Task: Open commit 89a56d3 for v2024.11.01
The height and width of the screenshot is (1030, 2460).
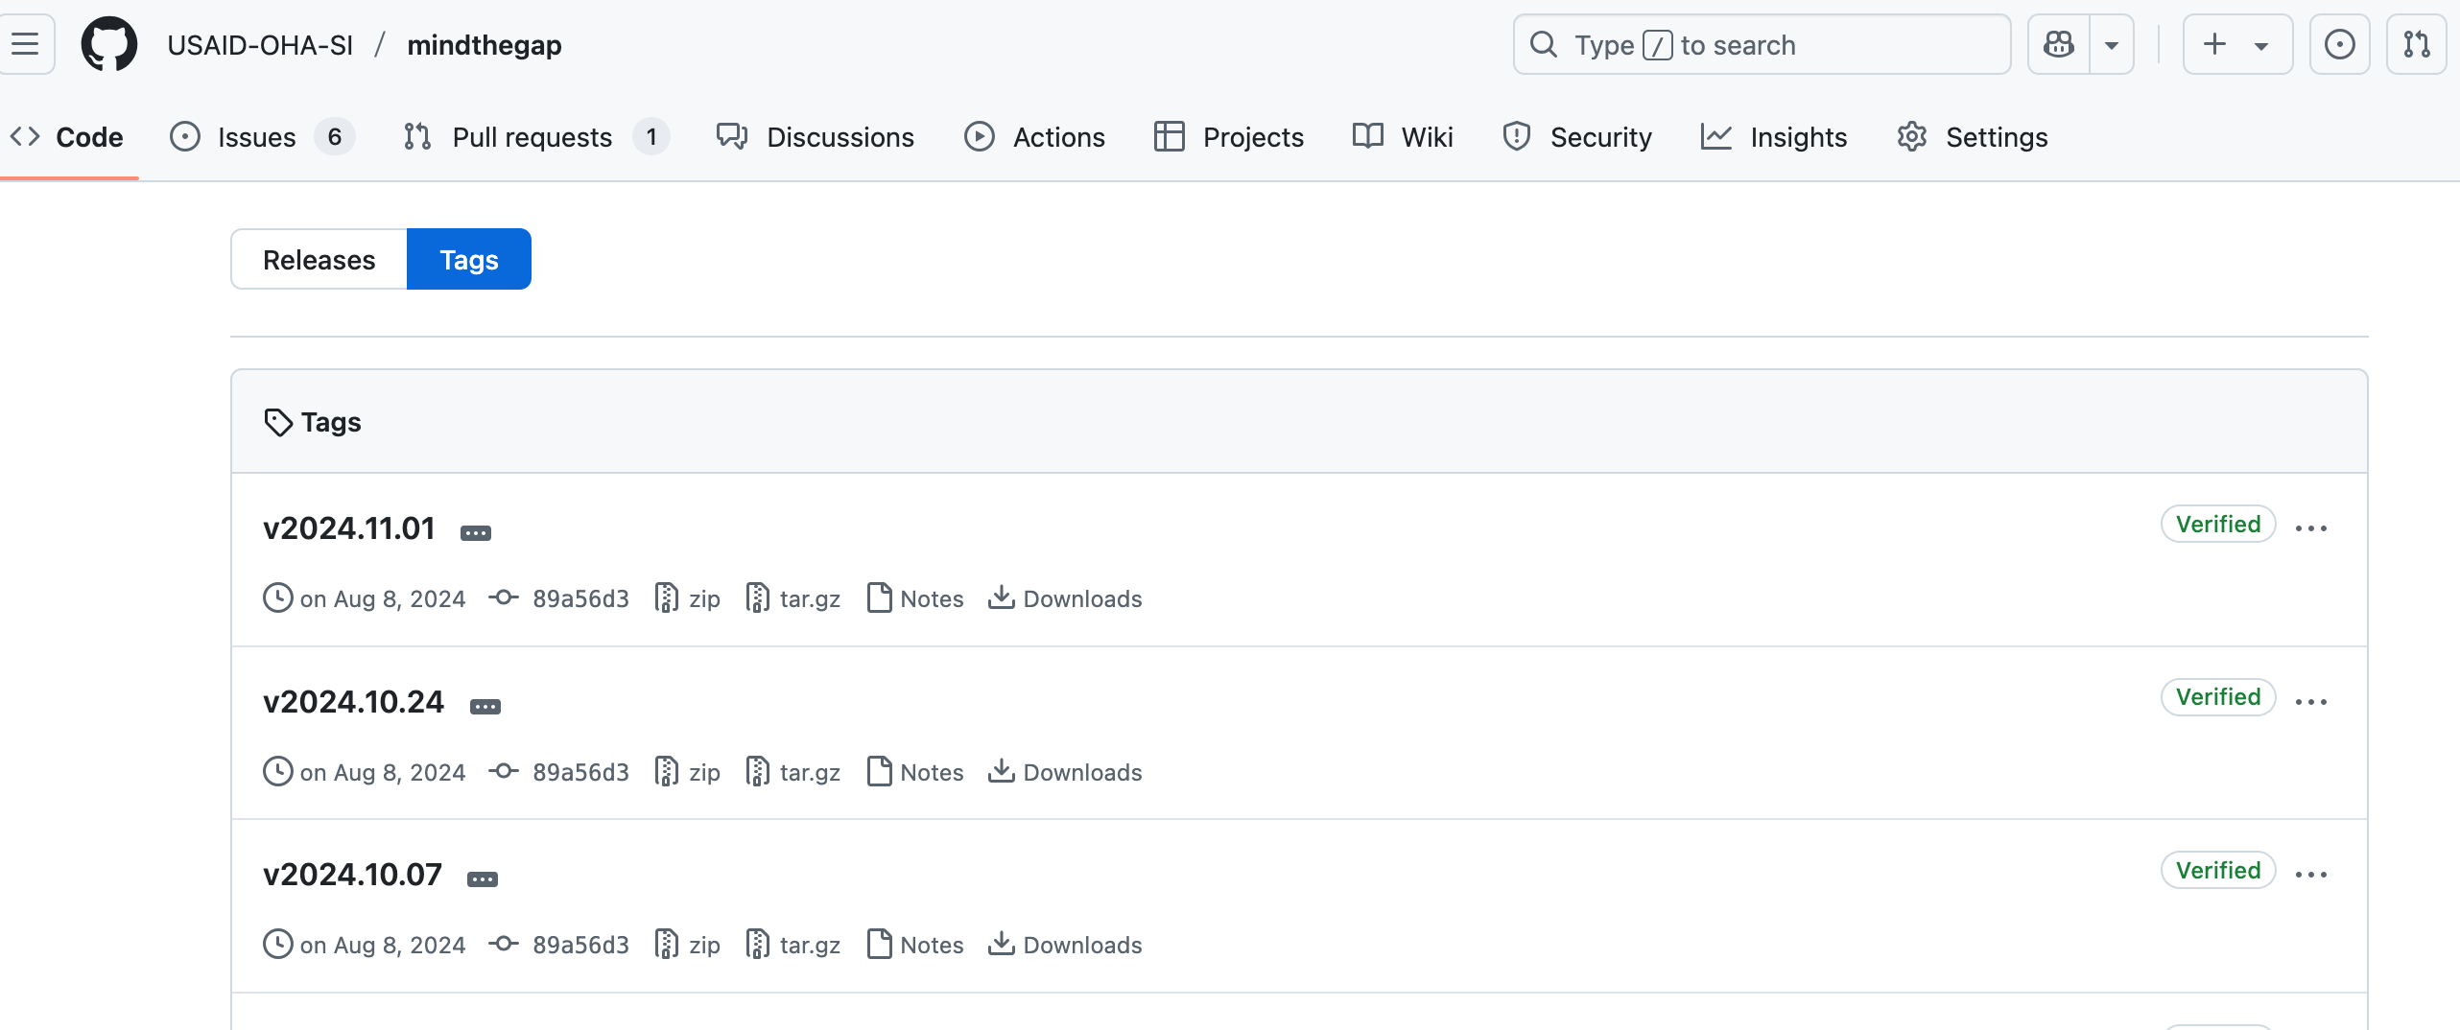Action: [559, 598]
